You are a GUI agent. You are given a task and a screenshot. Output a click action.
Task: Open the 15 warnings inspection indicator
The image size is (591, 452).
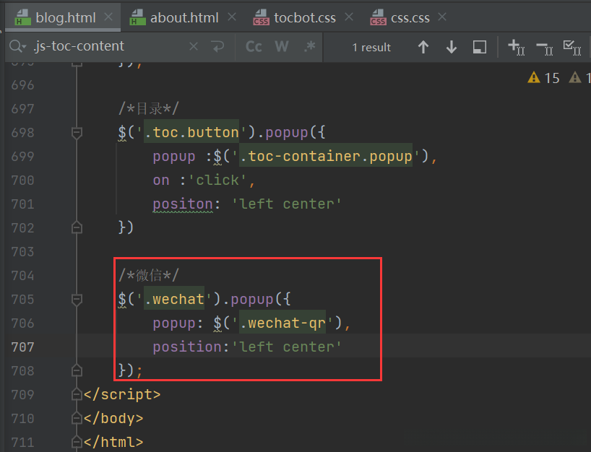[543, 77]
